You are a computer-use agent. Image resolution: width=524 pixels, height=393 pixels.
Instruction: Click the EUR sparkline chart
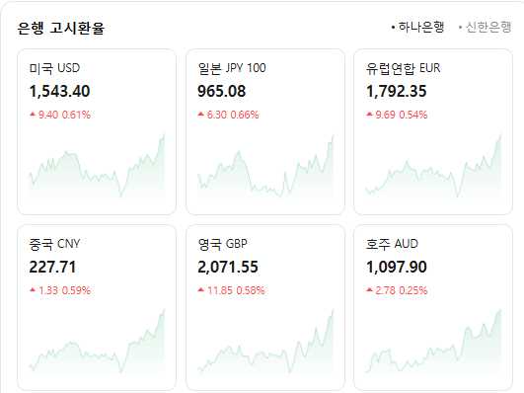pos(434,166)
